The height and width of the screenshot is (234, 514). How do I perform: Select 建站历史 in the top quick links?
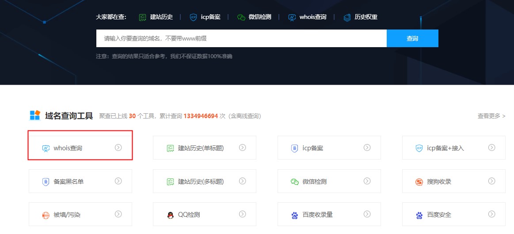coord(155,17)
